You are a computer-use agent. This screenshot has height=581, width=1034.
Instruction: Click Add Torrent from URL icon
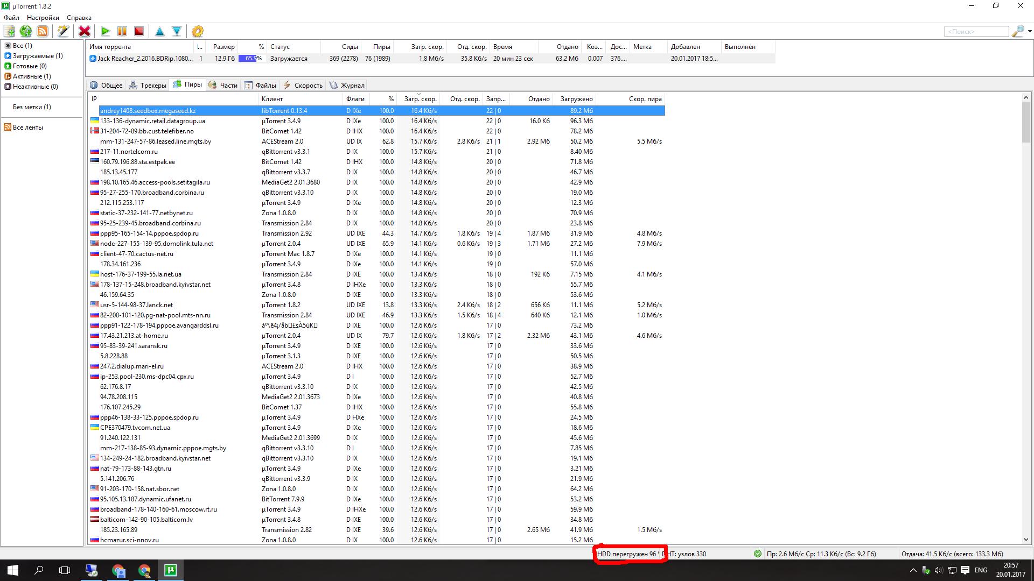[x=26, y=31]
